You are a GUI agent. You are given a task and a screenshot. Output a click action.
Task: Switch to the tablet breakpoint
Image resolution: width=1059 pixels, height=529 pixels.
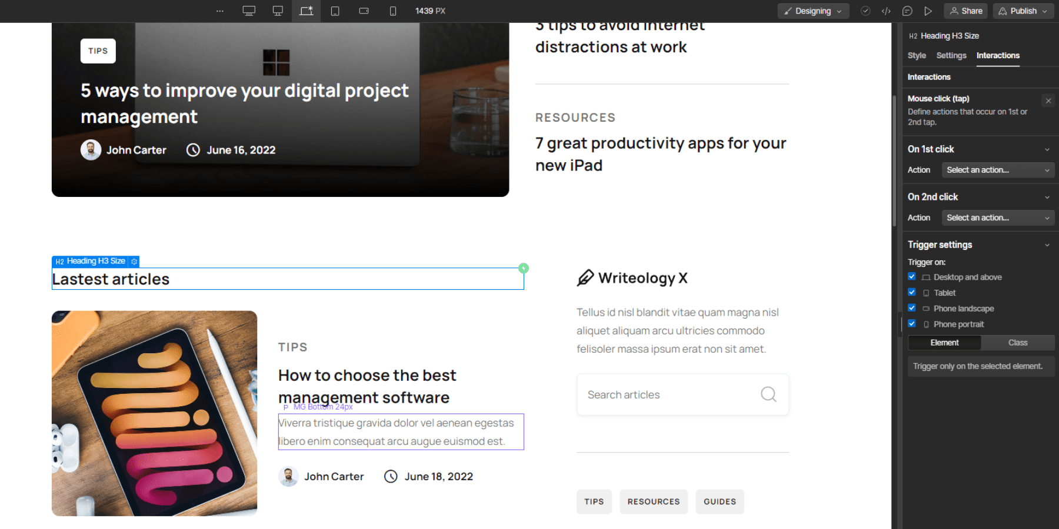(x=335, y=11)
